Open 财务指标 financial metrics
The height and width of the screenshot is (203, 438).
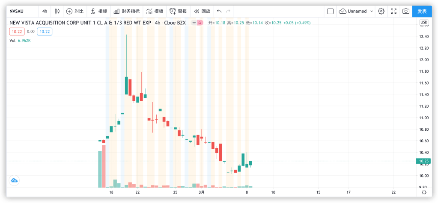pyautogui.click(x=126, y=11)
